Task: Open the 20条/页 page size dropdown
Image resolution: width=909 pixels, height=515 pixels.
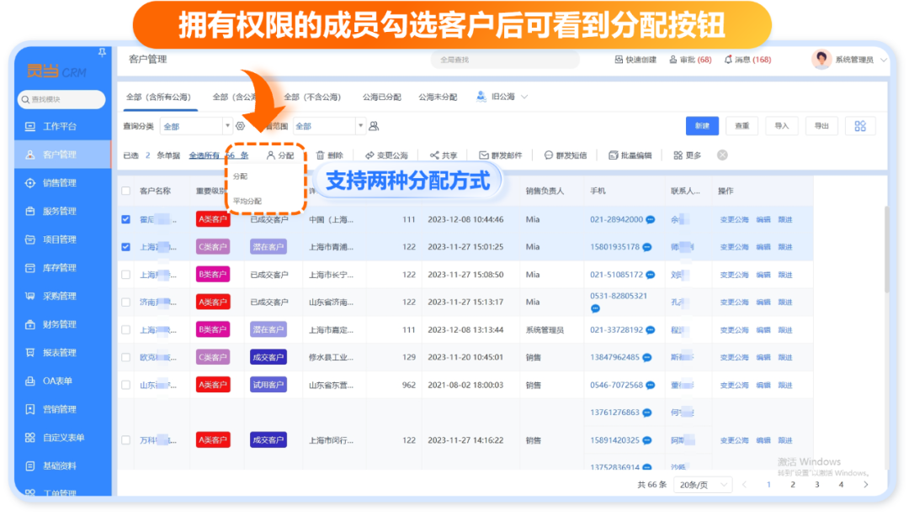Action: [x=701, y=484]
